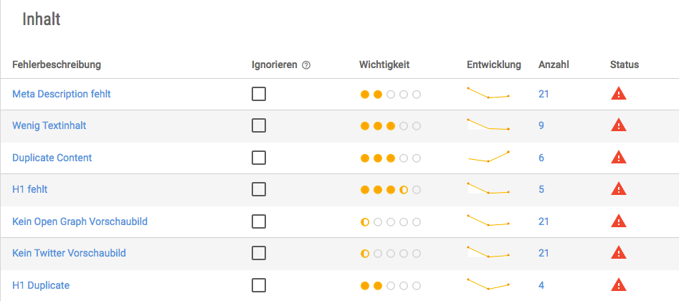This screenshot has width=679, height=301.
Task: Open the H1 Duplicate error details
Action: pos(41,285)
